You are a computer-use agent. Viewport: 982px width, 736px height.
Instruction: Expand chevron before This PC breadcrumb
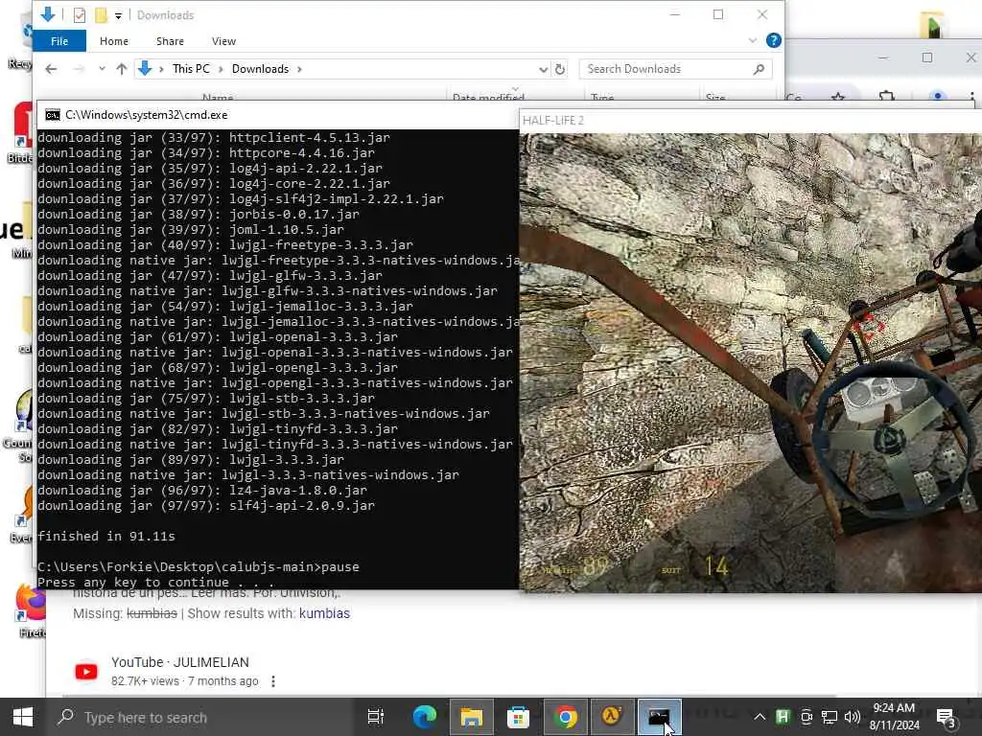click(x=161, y=69)
